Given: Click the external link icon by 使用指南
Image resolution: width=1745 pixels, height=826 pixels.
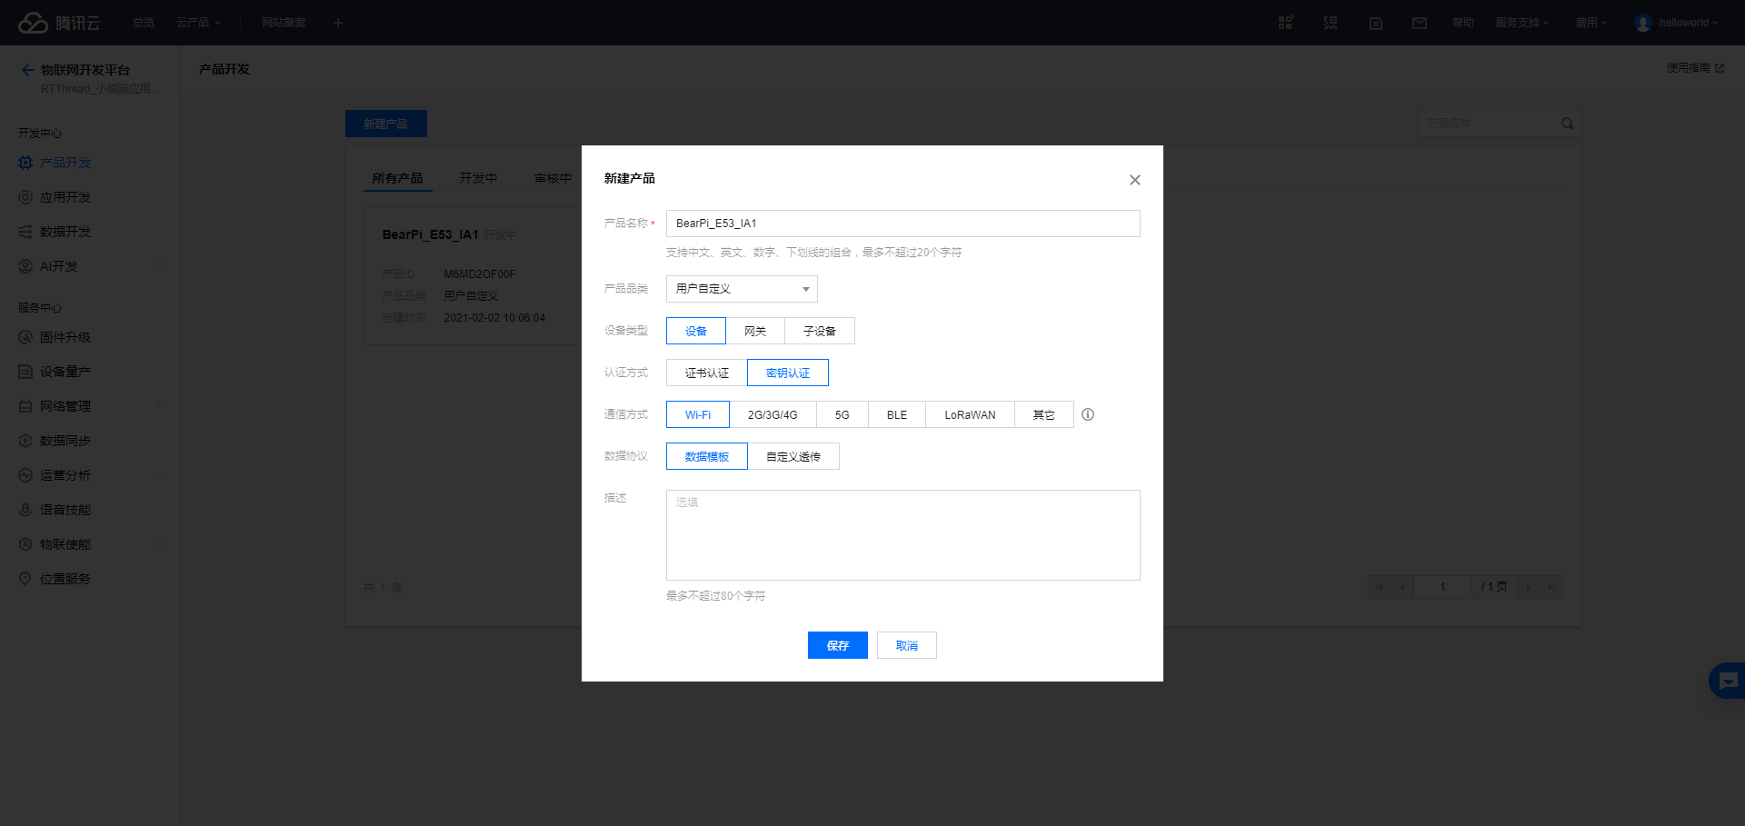Looking at the screenshot, I should click(x=1720, y=68).
